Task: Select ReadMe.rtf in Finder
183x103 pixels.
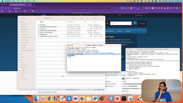Action: click(70, 34)
